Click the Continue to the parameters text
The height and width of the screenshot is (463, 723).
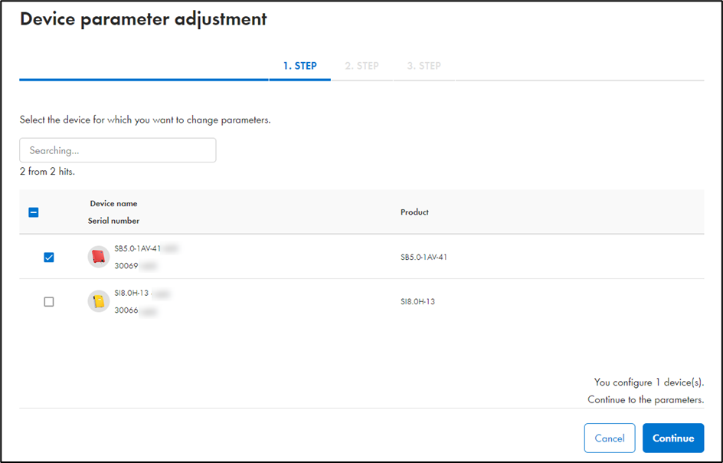[646, 399]
